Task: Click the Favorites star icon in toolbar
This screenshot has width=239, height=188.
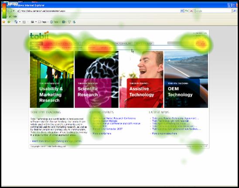Action: click(3, 22)
